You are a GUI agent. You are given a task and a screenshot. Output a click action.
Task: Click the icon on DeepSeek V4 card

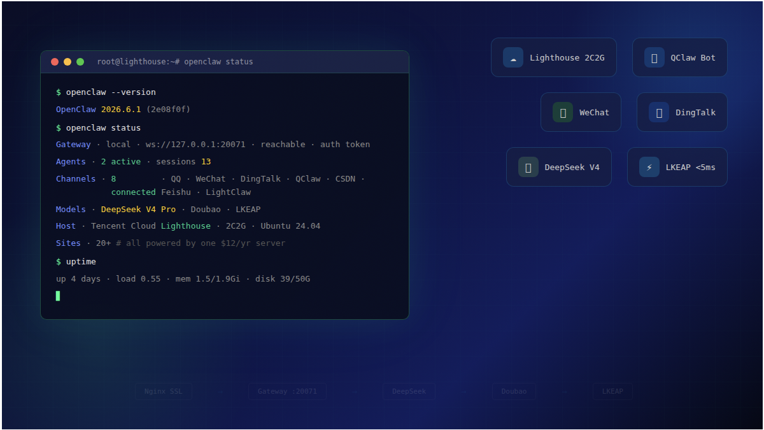[x=528, y=167]
